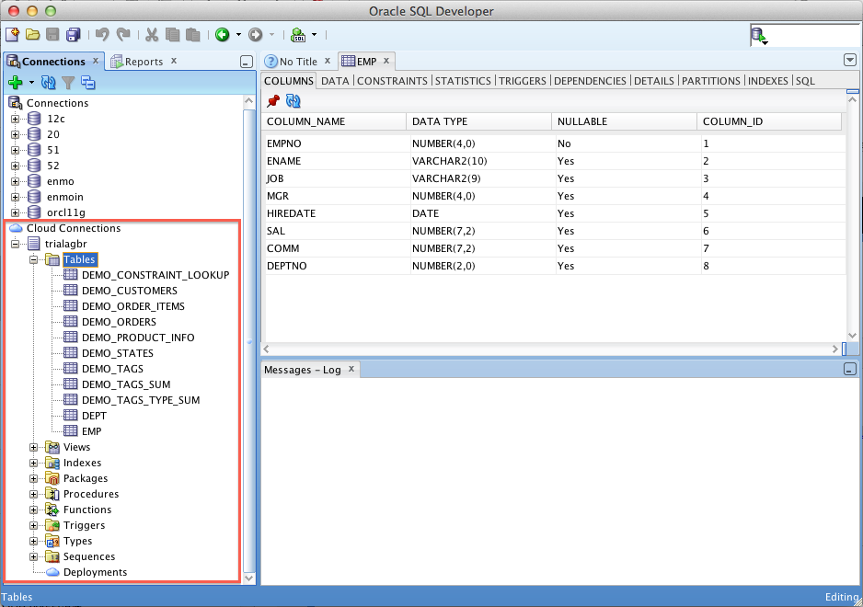Click the Connections panel filter funnel icon

pyautogui.click(x=68, y=83)
